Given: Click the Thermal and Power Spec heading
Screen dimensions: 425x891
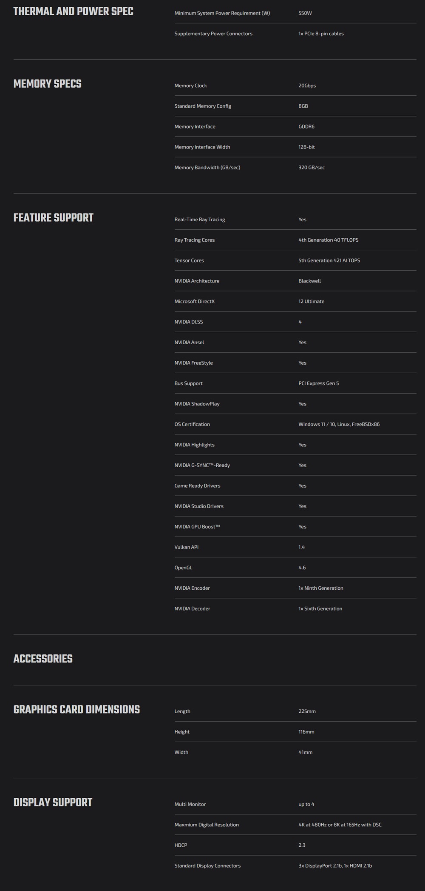Looking at the screenshot, I should [x=73, y=11].
